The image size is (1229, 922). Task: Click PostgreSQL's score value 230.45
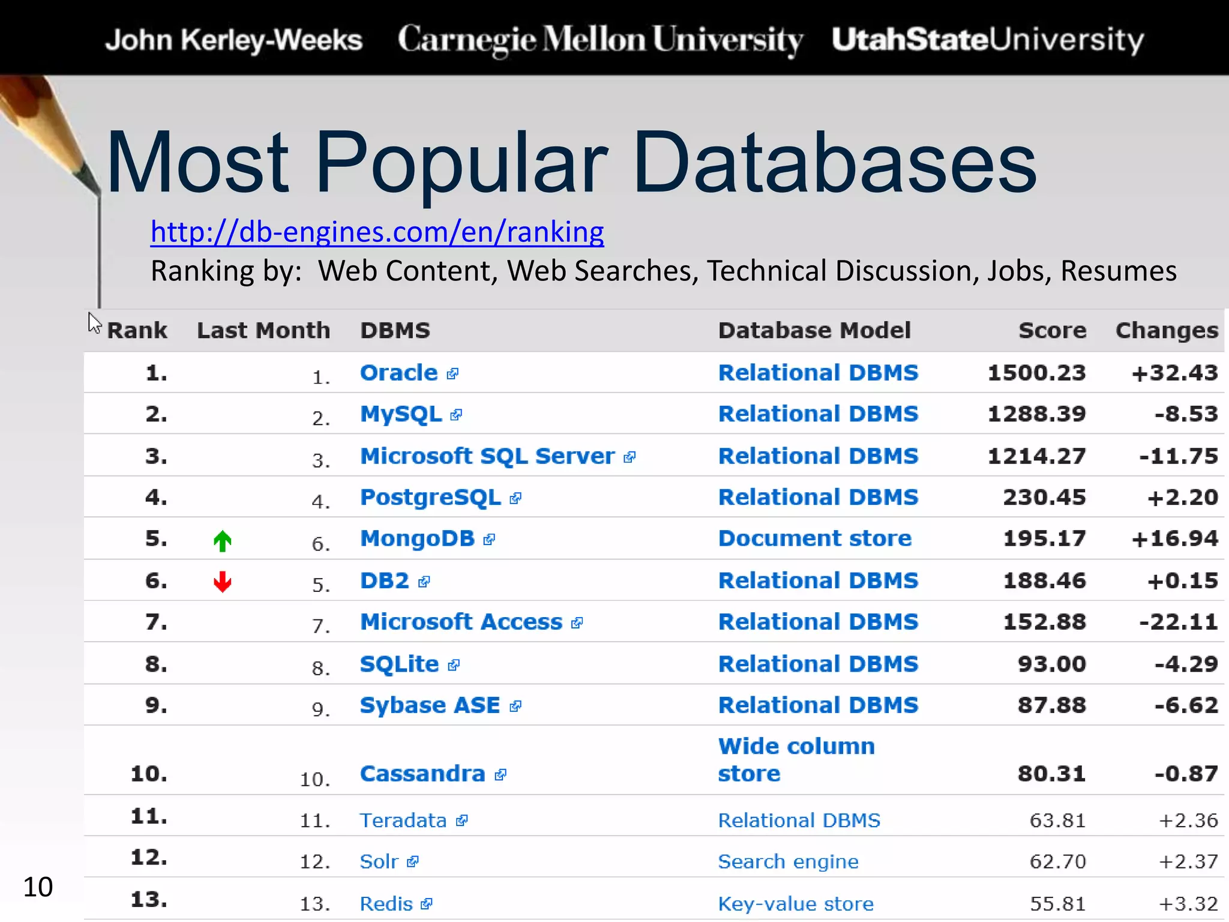1044,497
